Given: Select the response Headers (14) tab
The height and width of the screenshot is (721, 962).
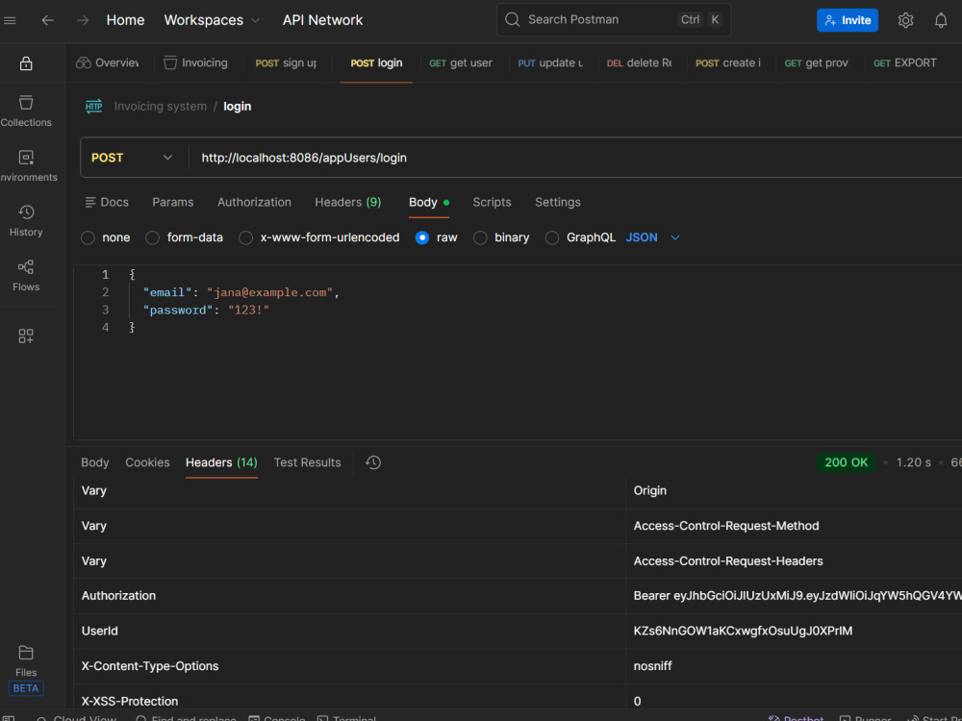Looking at the screenshot, I should [x=221, y=462].
